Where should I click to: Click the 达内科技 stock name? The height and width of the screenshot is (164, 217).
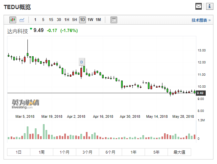click(x=17, y=31)
